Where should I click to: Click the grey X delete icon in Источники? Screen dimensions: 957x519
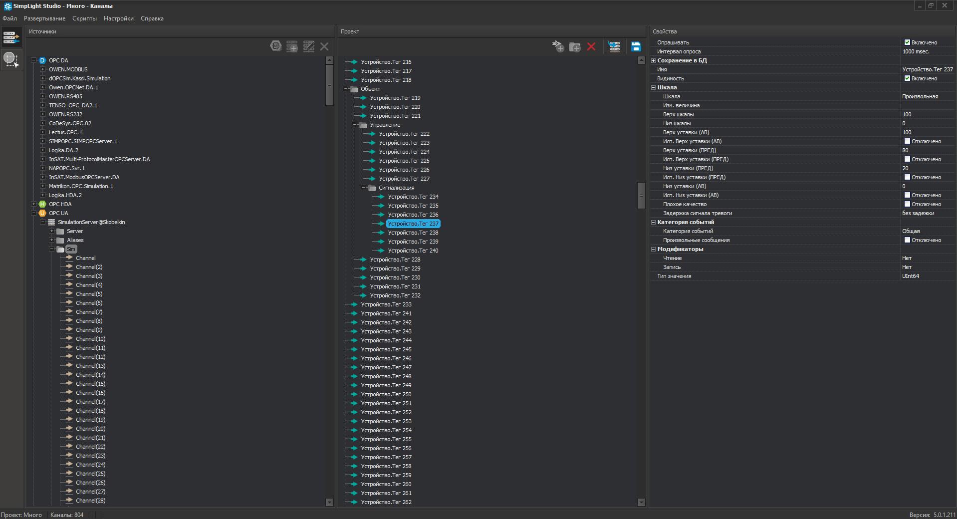(324, 46)
